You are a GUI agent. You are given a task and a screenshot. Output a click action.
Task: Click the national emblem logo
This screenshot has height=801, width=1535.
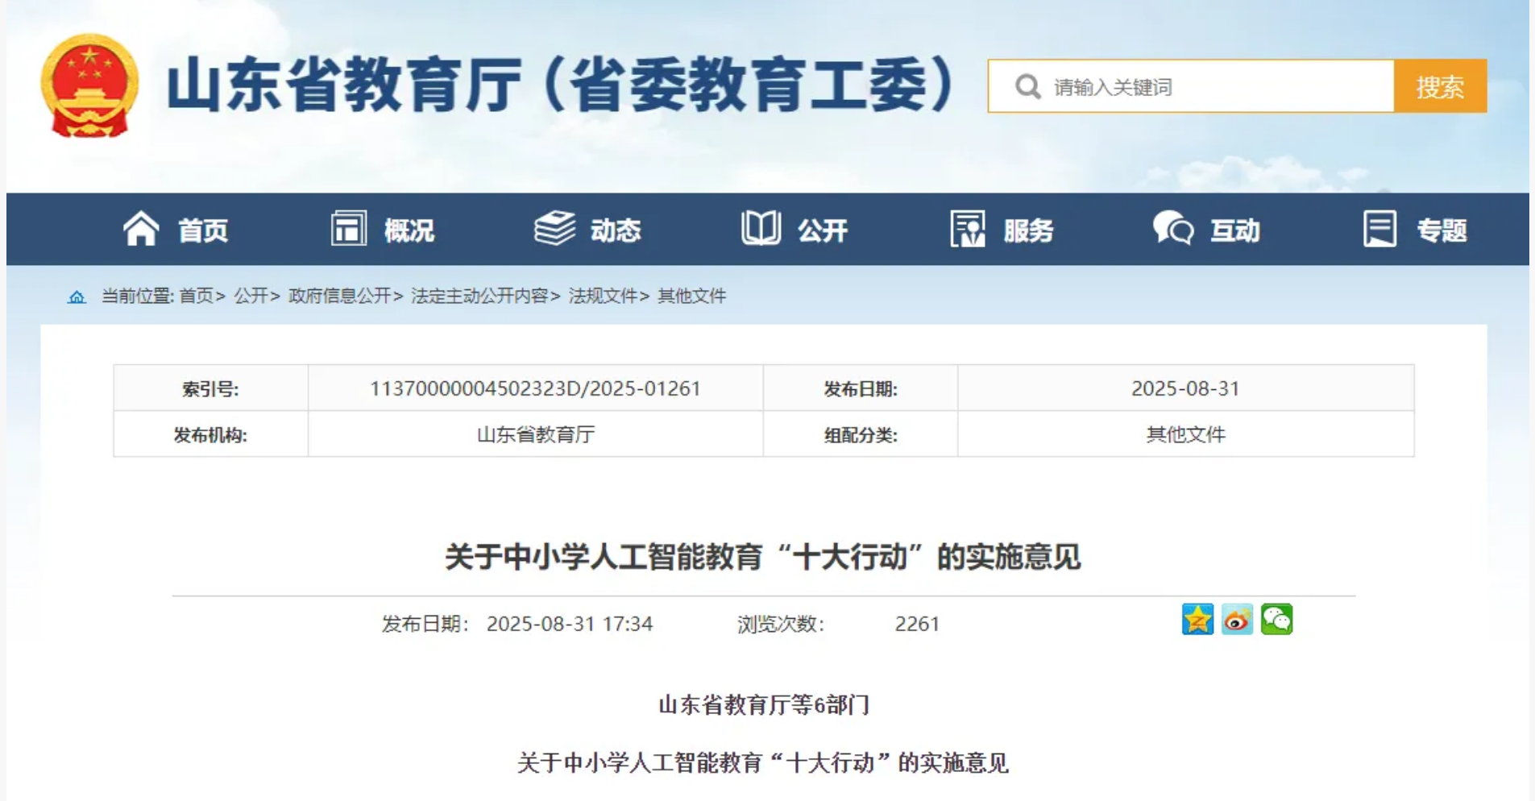89,85
